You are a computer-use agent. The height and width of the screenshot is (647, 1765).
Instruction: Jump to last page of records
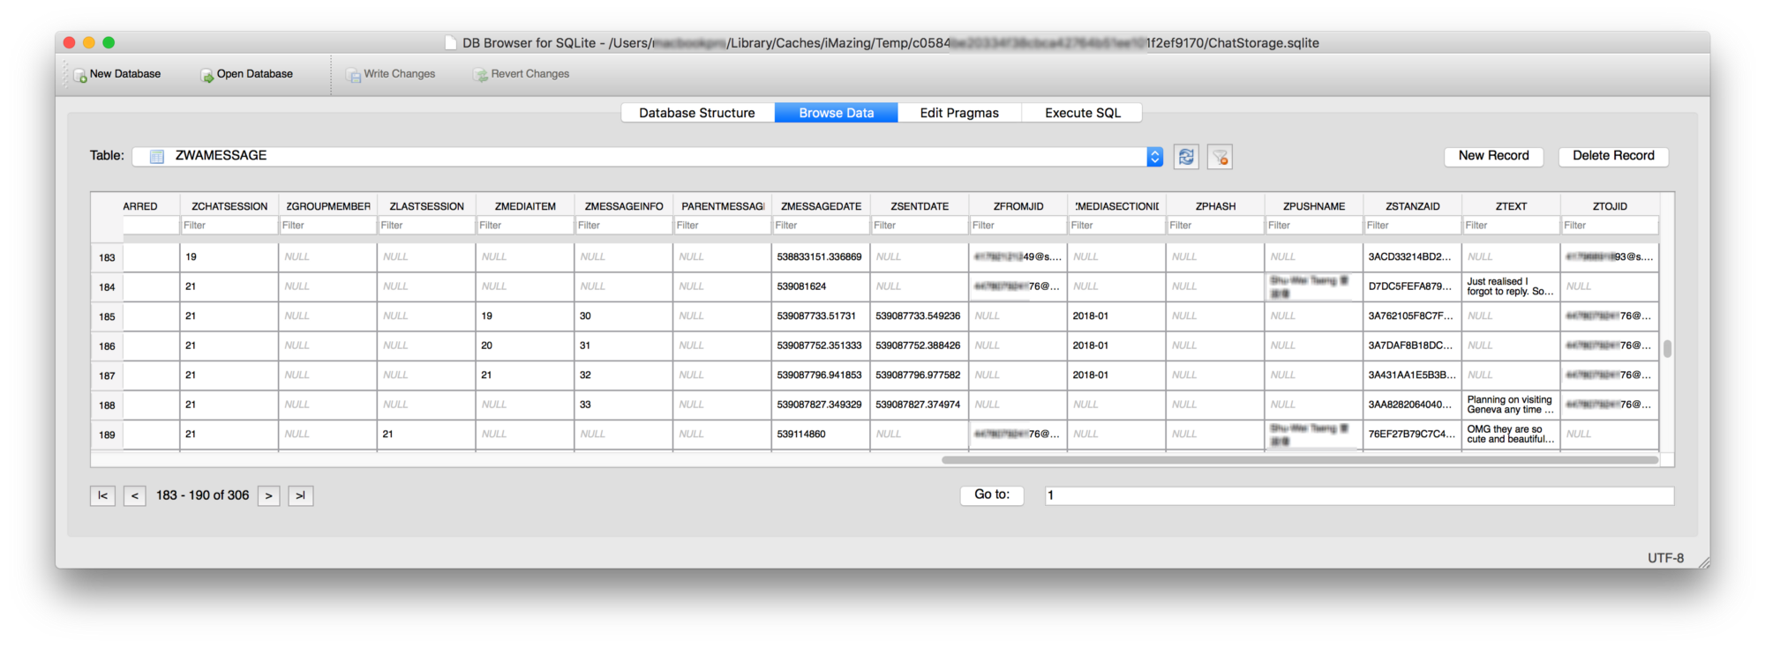pos(300,496)
